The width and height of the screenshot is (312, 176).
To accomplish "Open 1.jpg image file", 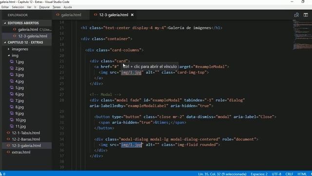I will pos(19,62).
